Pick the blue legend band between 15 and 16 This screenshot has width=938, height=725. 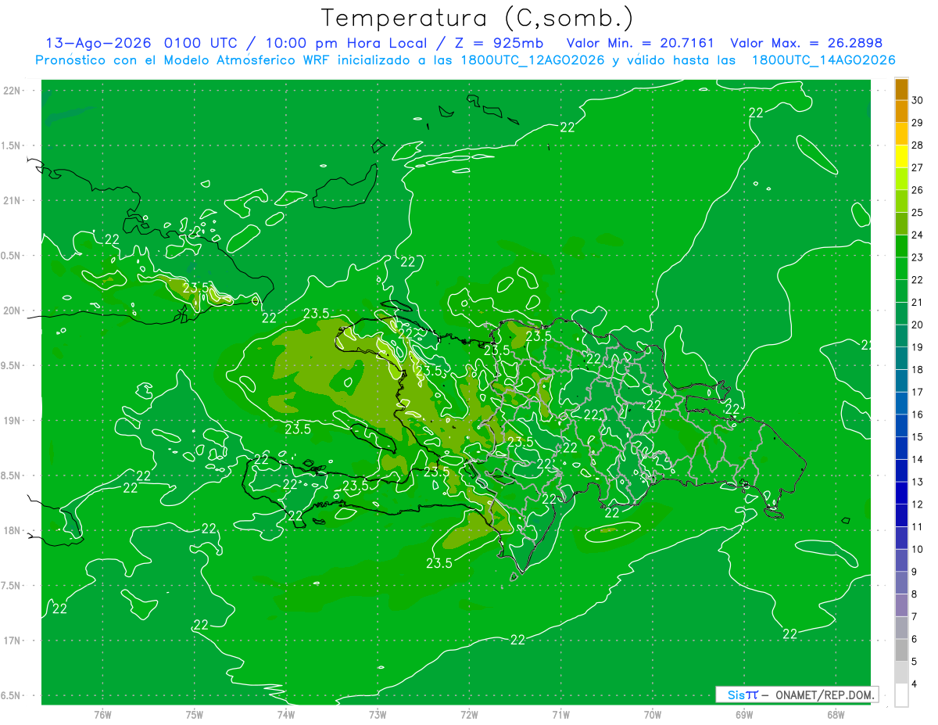(901, 426)
